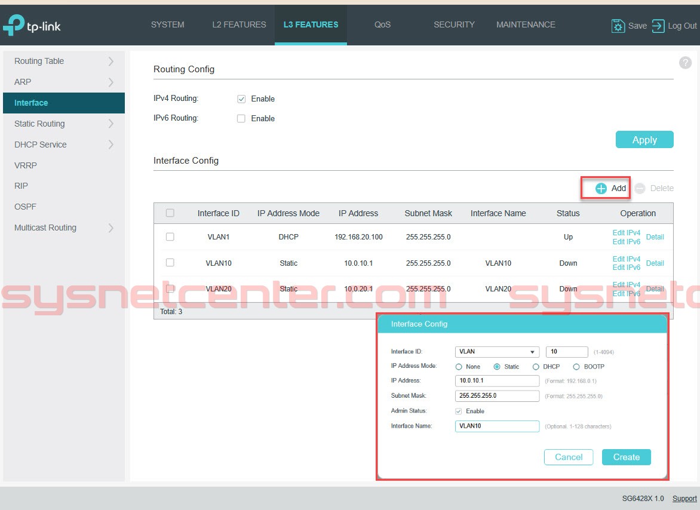Image resolution: width=700 pixels, height=510 pixels.
Task: Select the BOOTP IP address mode radio
Action: 576,367
